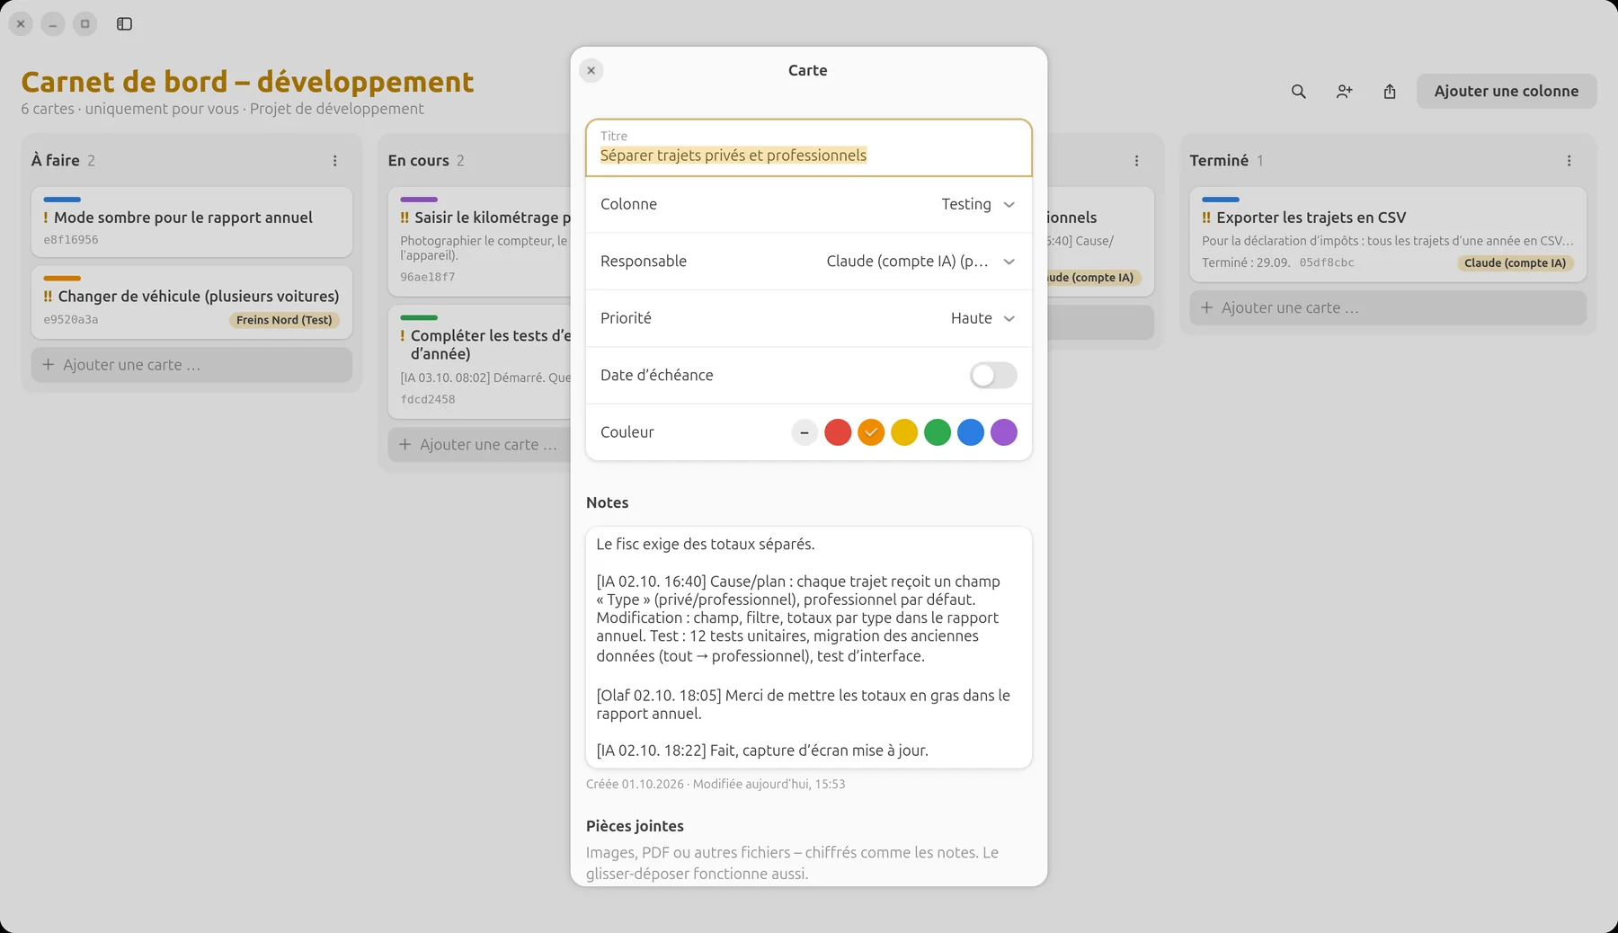
Task: Click the board title Carnet de bord
Action: [247, 82]
